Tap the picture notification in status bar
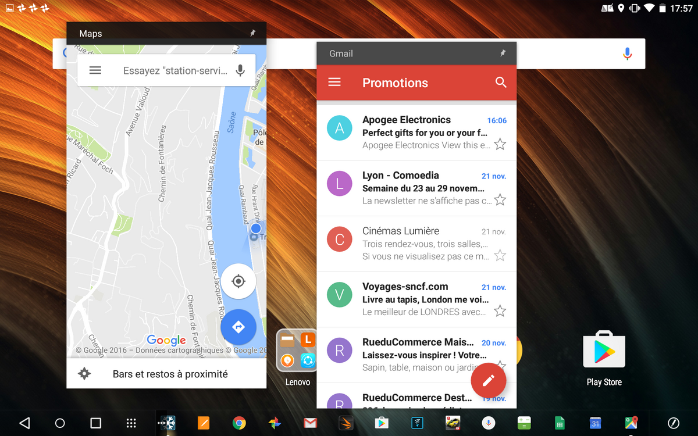Viewport: 698px width, 436px height. click(9, 8)
